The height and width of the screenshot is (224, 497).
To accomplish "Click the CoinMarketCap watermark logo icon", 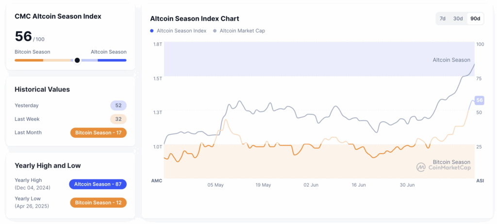I will [x=421, y=167].
